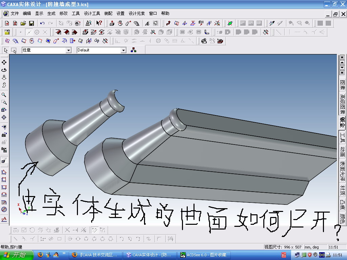Click the hierarchy tree icon beside Default
Viewport: 347px width, 260px height.
click(134, 50)
